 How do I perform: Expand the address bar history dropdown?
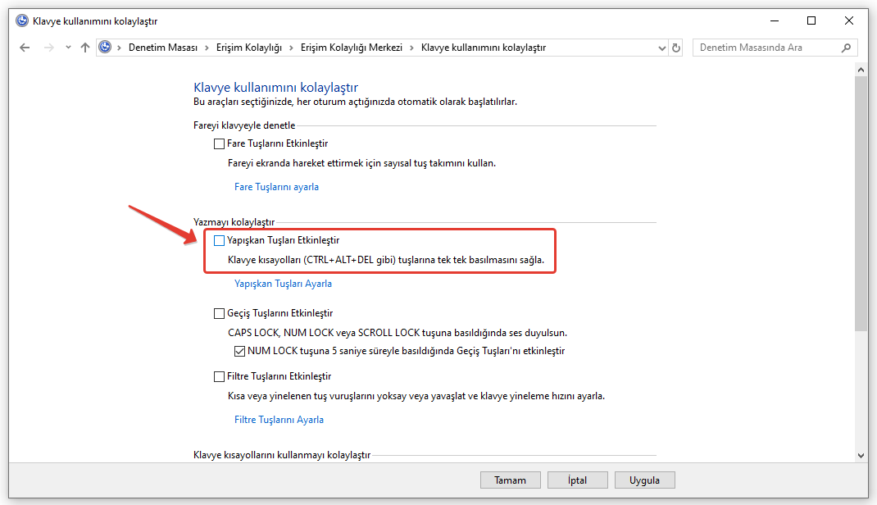pyautogui.click(x=661, y=48)
